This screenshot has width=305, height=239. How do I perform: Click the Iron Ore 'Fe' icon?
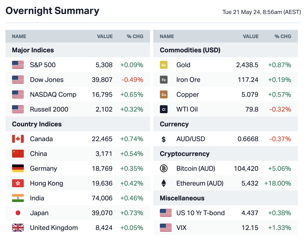164,80
